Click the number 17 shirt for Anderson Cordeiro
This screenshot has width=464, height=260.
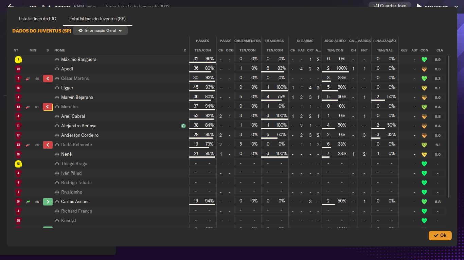18,135
